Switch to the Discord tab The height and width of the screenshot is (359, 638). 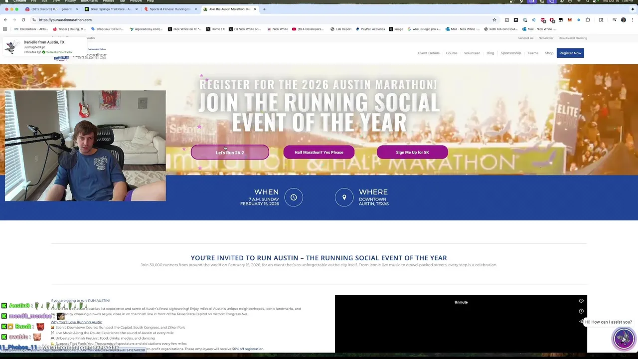[x=51, y=9]
